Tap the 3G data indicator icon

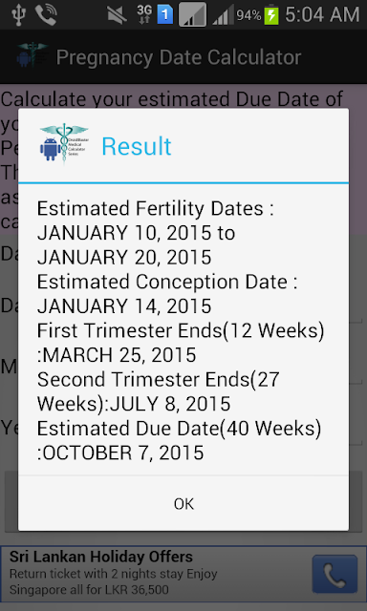coord(144,15)
